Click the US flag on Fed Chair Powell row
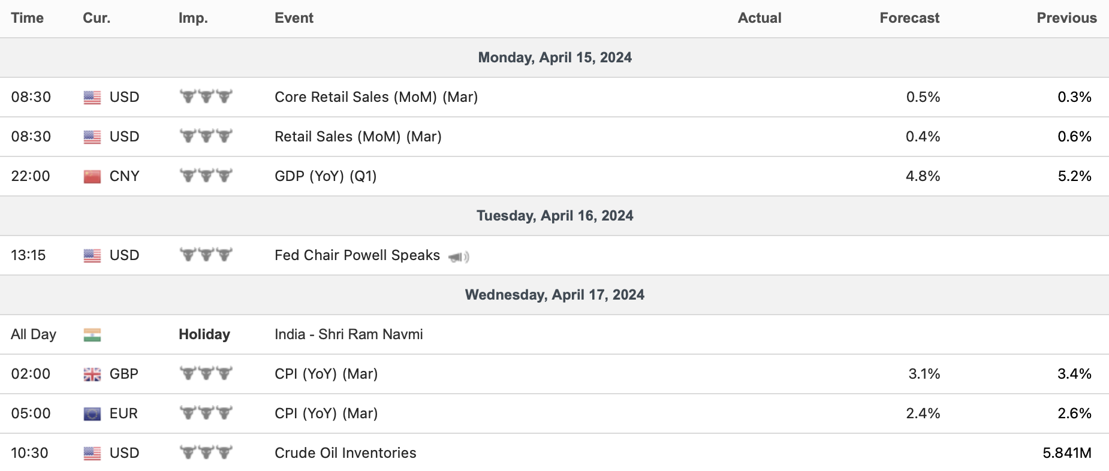 (92, 256)
